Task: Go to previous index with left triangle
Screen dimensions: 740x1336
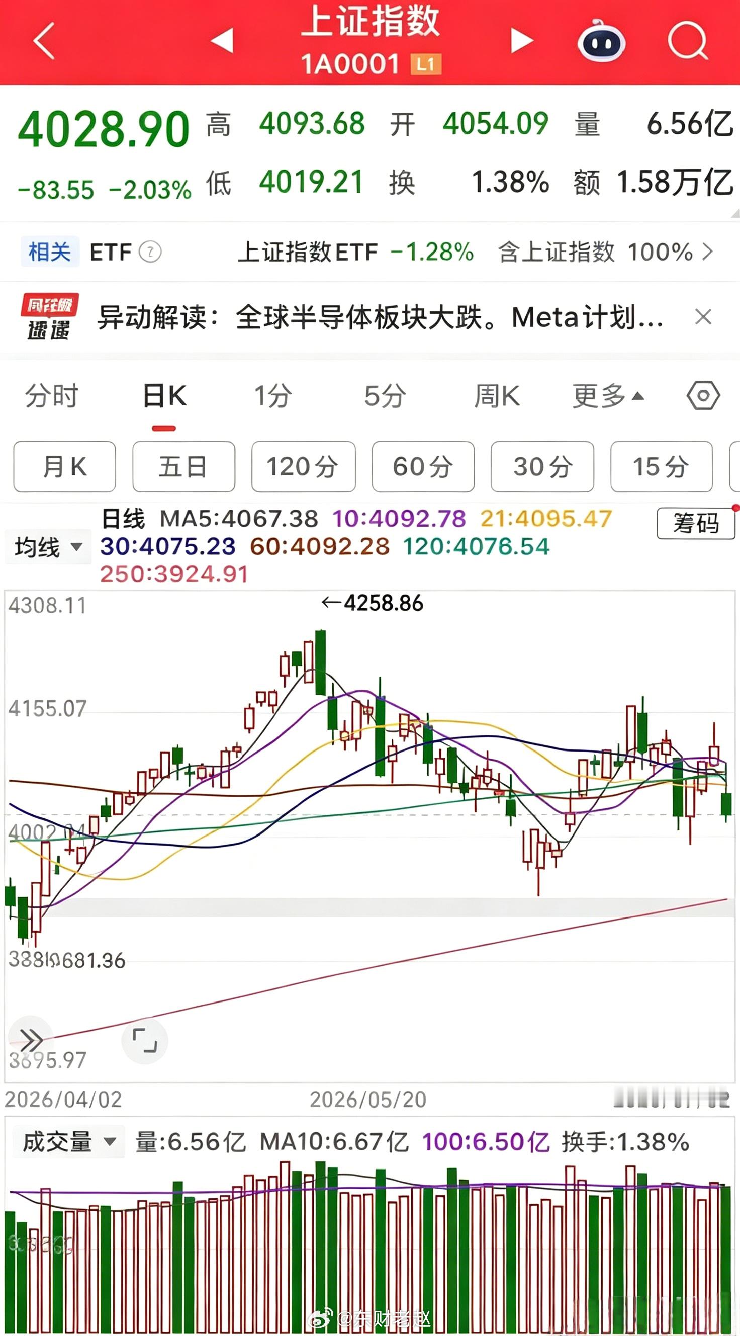Action: point(222,40)
